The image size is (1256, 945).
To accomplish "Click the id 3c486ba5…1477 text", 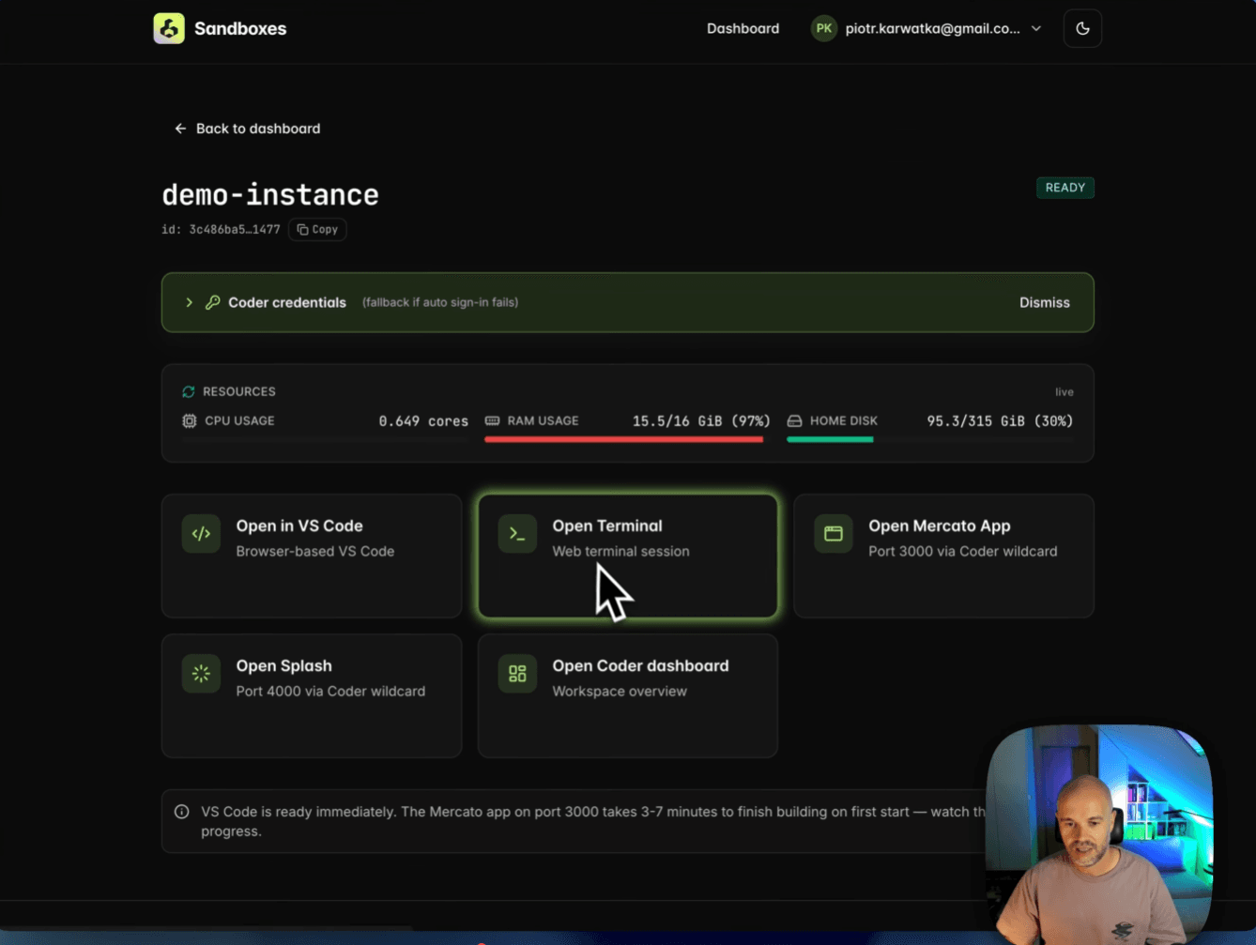I will [x=221, y=229].
